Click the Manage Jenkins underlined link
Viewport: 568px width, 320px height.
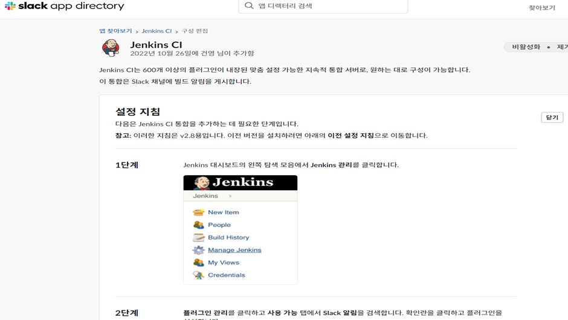[234, 250]
